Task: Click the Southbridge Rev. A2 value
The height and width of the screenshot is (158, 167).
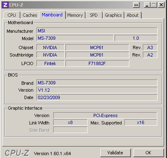Action: (x=150, y=55)
